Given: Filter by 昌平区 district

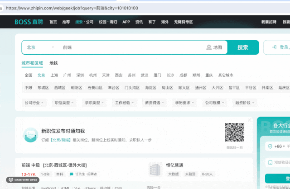Looking at the screenshot, I should tap(234, 88).
